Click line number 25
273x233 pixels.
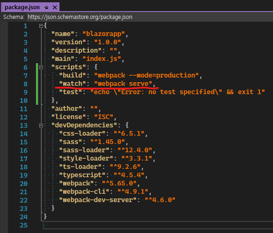(x=24, y=225)
